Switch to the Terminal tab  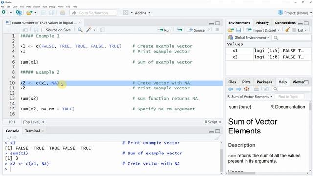(x=32, y=131)
